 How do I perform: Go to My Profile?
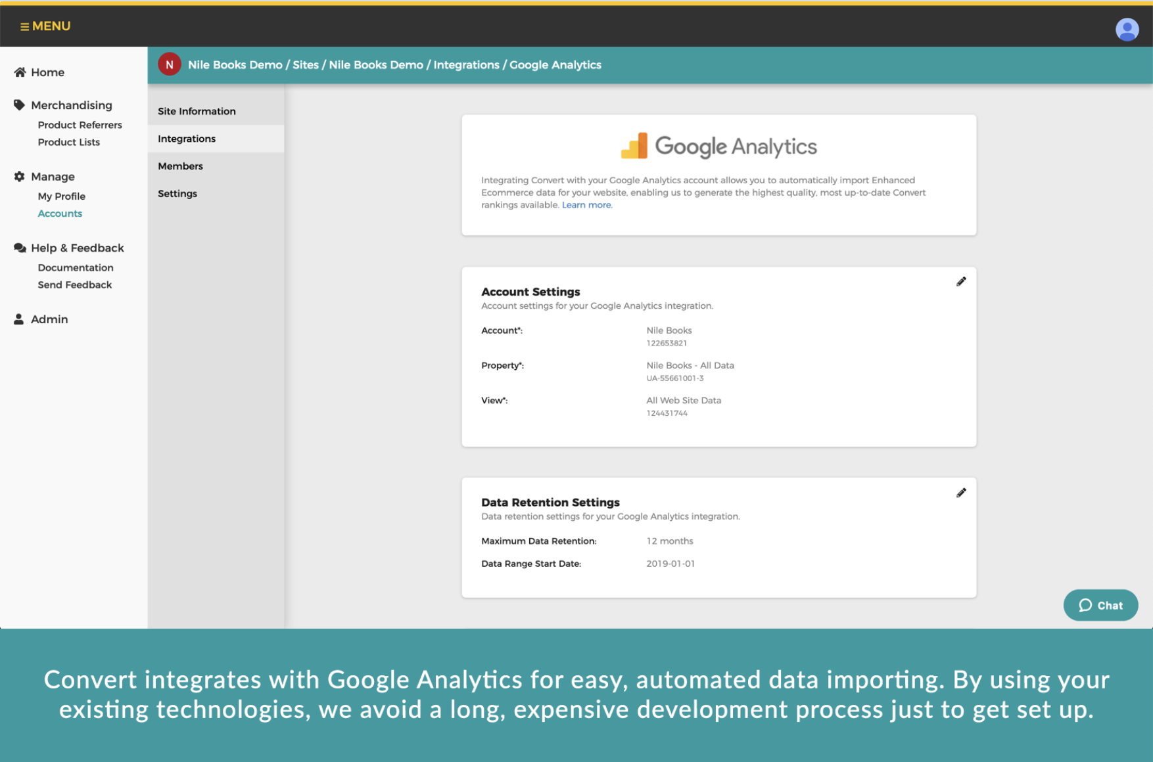click(61, 196)
